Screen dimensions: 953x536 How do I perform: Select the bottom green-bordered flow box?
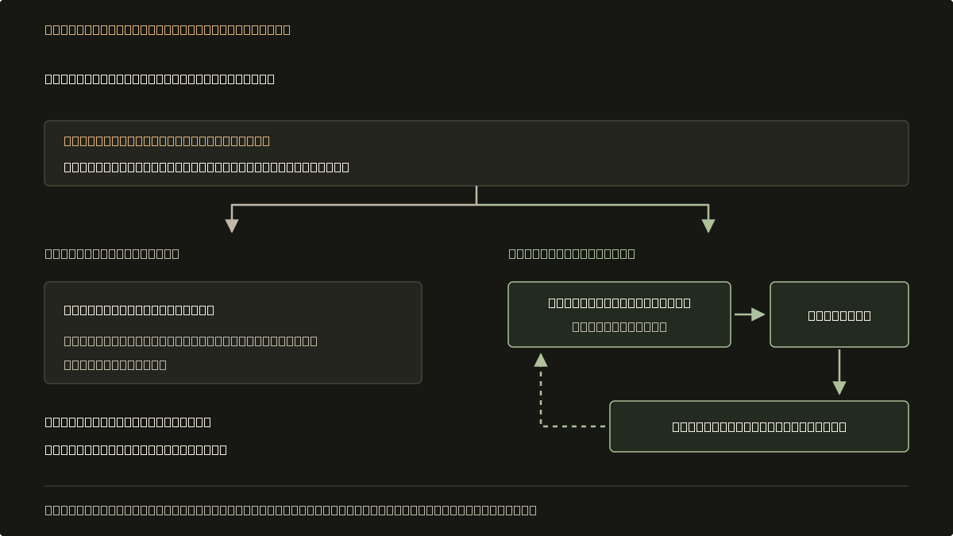[x=759, y=426]
